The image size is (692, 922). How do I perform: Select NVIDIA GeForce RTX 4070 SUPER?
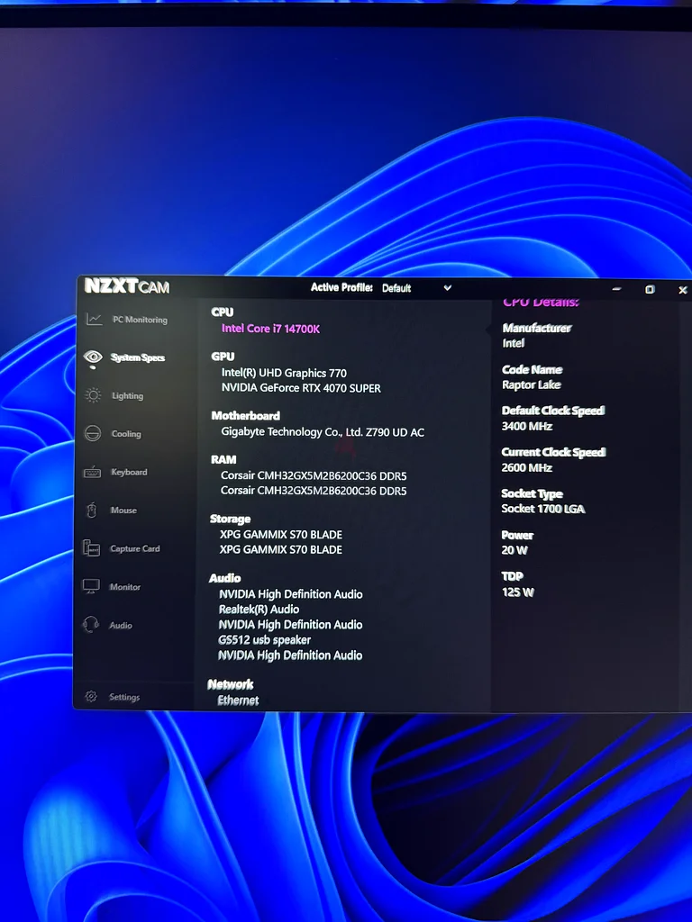point(301,388)
